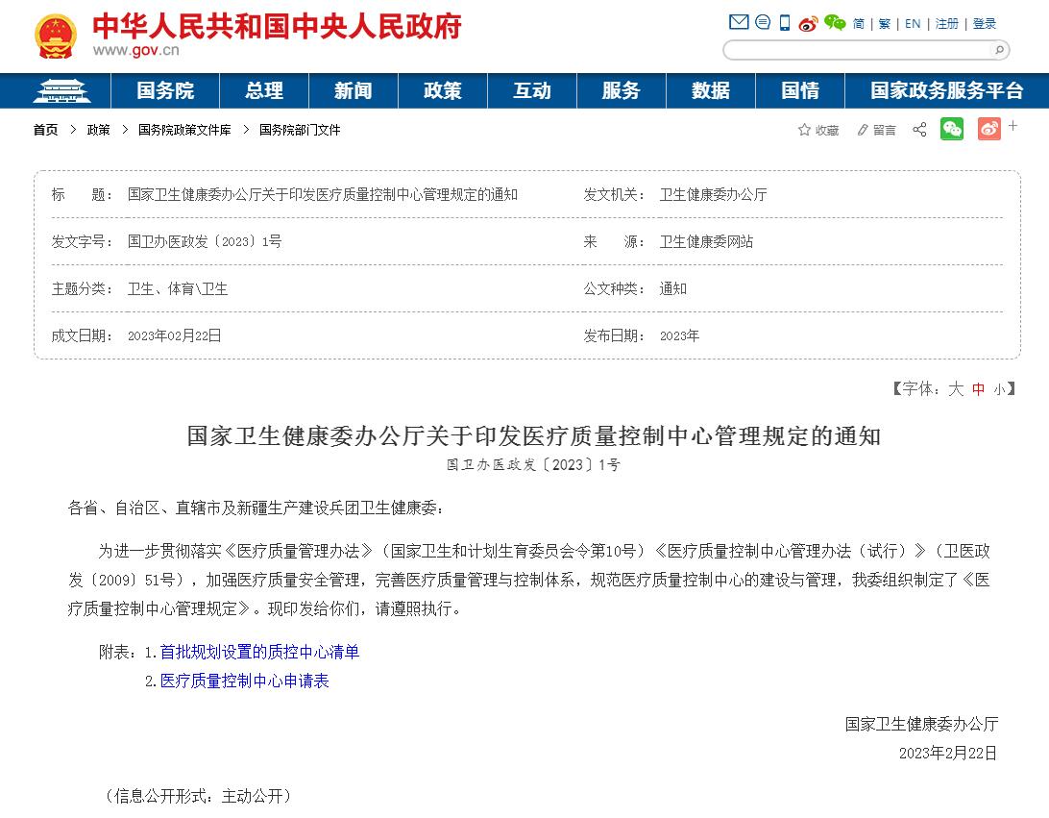Click document number 国卫办医政发〔2023〕1号 in table
Screen dimensions: 1049x818
205,241
